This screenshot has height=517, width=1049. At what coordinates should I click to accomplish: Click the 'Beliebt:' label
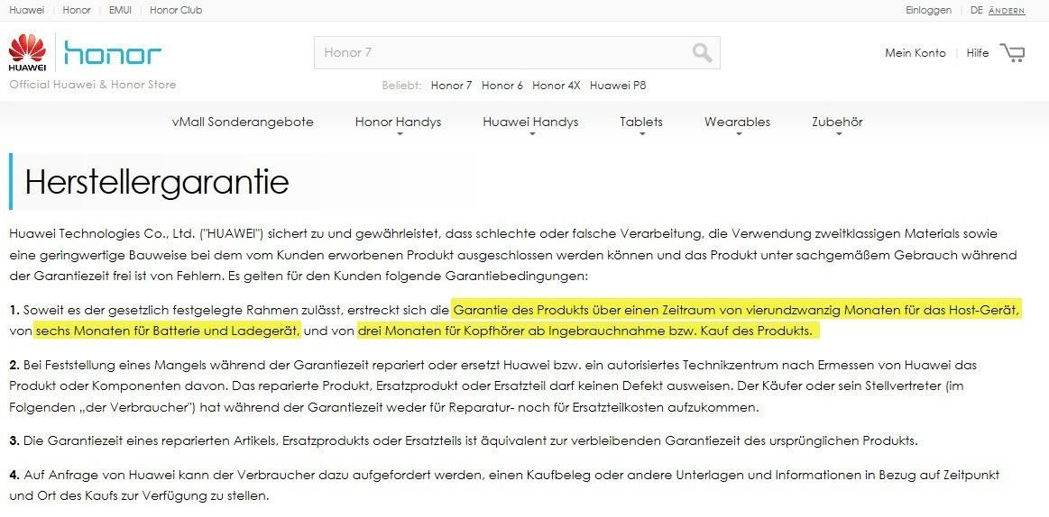pyautogui.click(x=401, y=86)
